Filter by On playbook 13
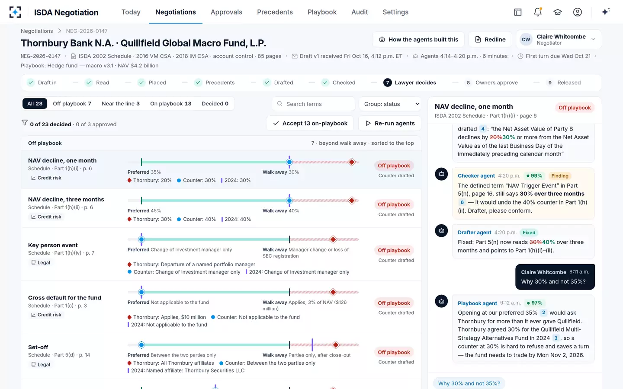The width and height of the screenshot is (623, 389). (x=170, y=104)
